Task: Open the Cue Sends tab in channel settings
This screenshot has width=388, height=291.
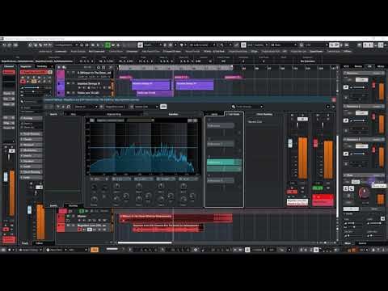Action: coord(234,114)
